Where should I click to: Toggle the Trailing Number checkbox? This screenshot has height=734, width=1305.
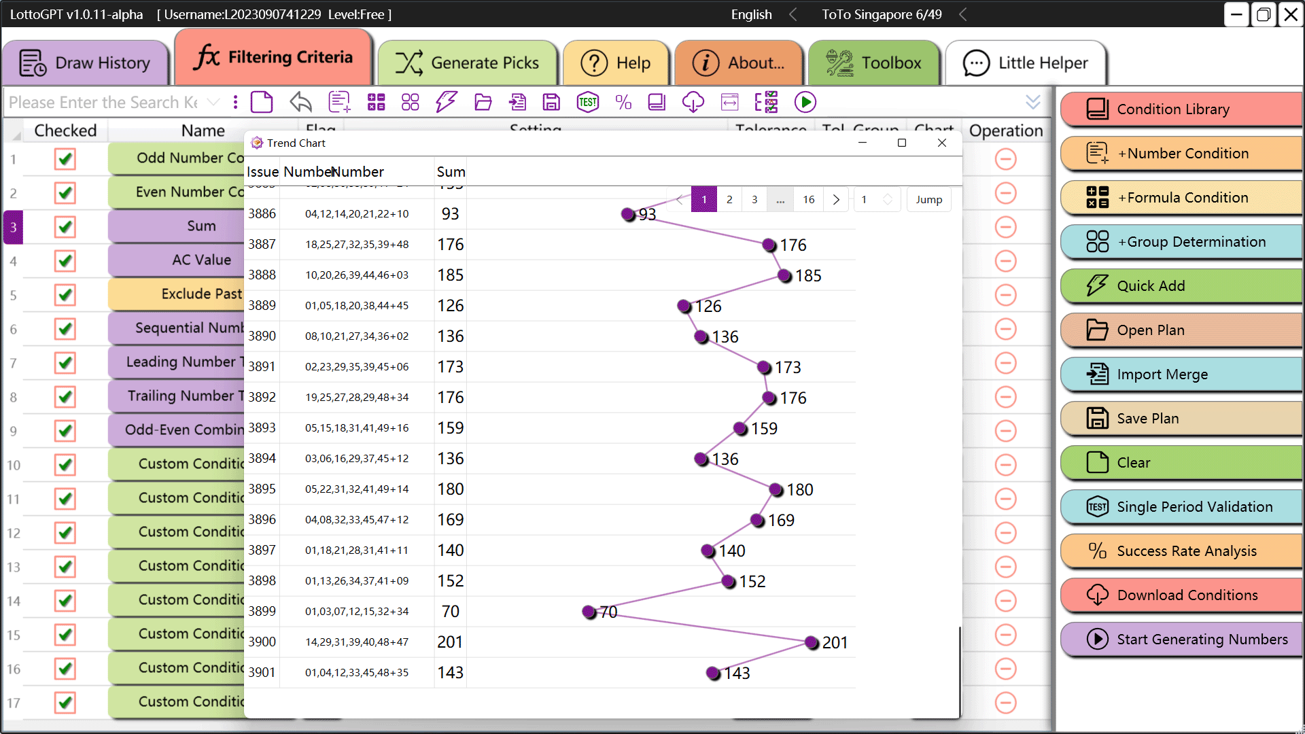[65, 397]
